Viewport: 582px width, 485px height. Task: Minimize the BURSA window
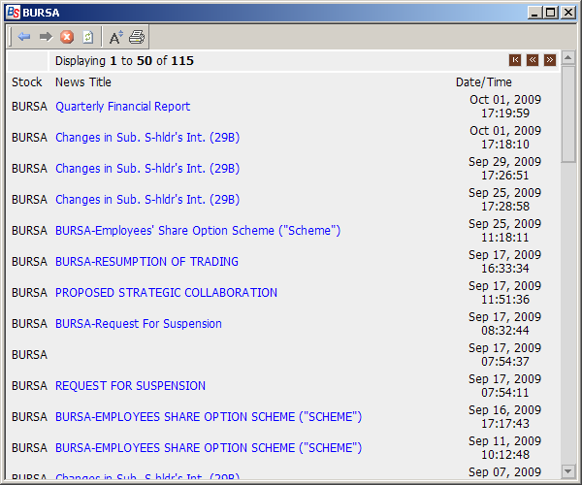(x=534, y=13)
